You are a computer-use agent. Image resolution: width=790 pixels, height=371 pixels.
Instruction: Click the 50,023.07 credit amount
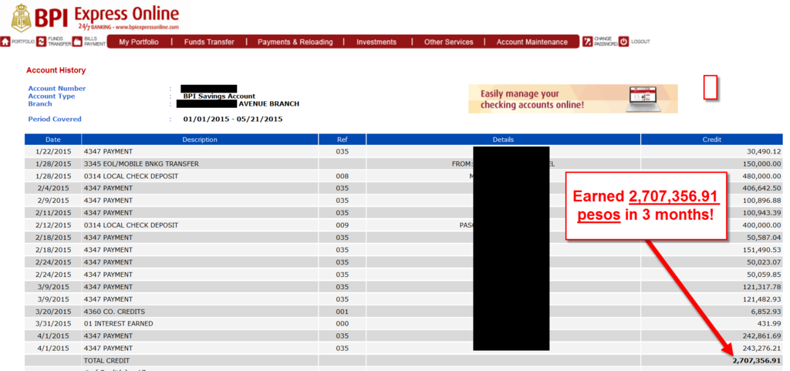(764, 261)
